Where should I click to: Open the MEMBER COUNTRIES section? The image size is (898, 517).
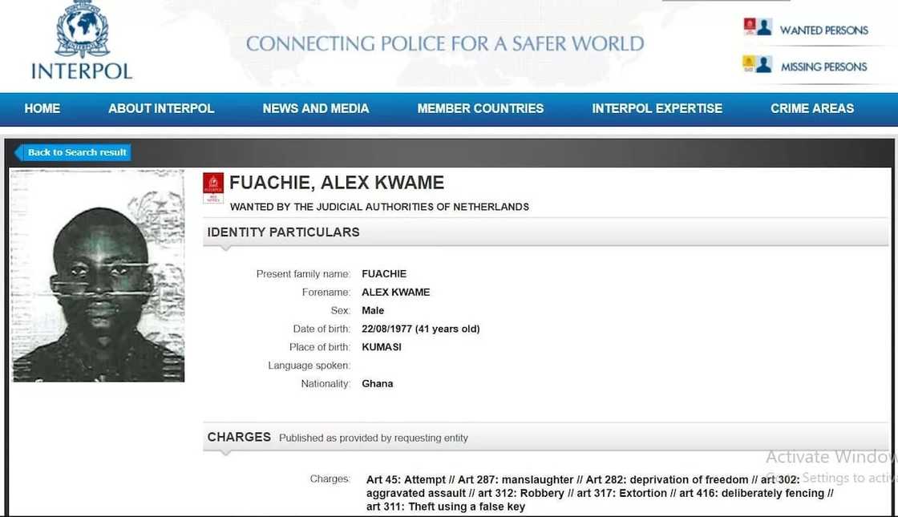(479, 108)
